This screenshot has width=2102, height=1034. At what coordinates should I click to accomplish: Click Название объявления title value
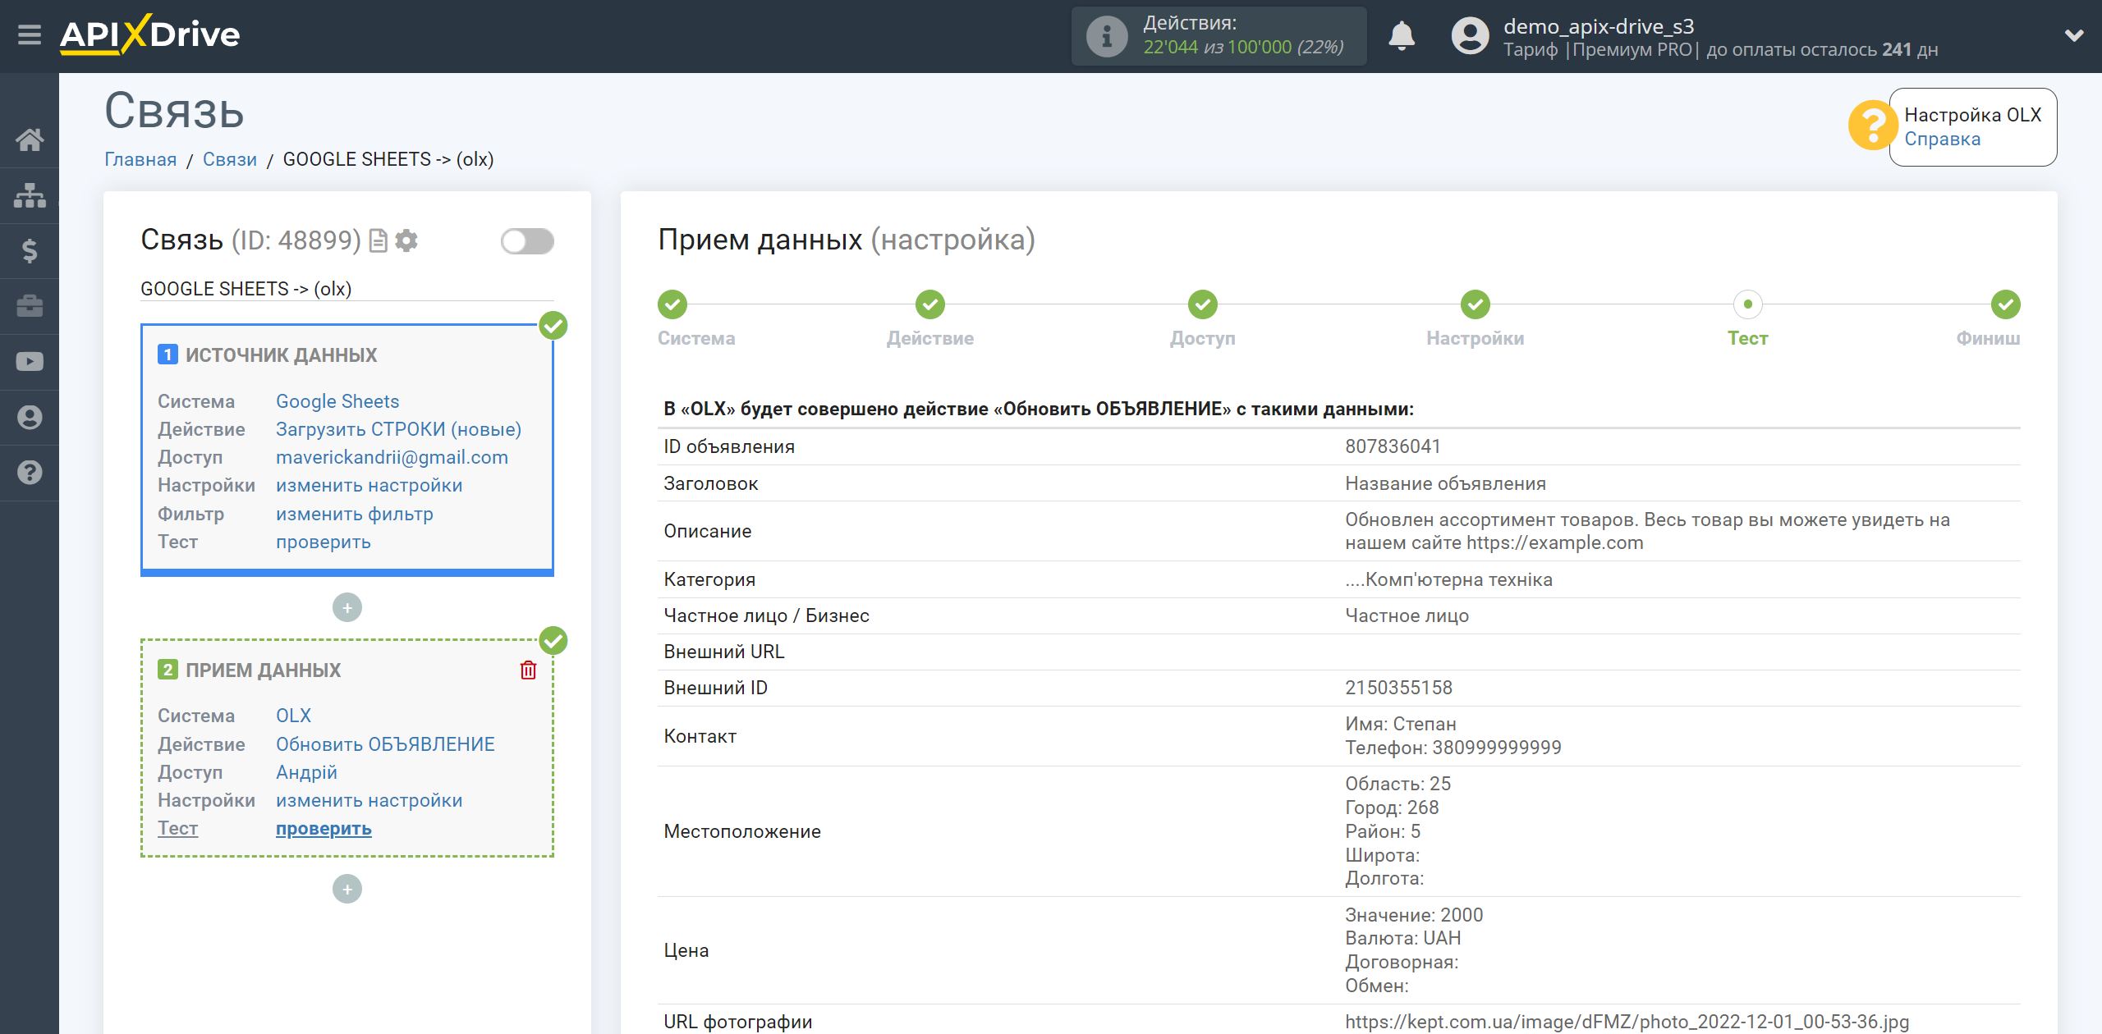(1445, 483)
